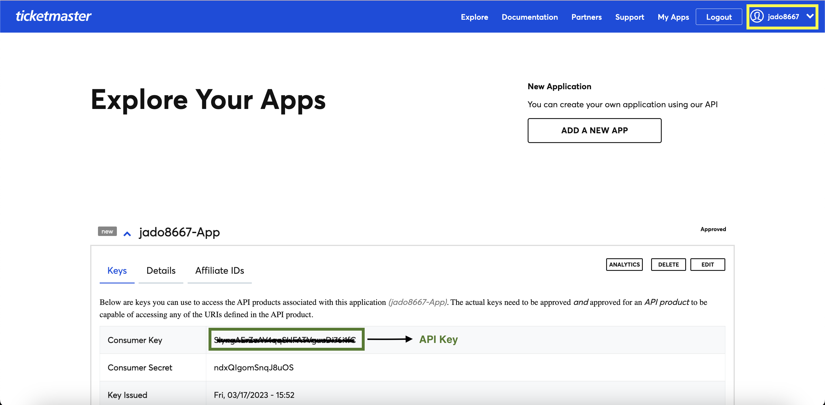Switch to the Keys tab

tap(117, 270)
